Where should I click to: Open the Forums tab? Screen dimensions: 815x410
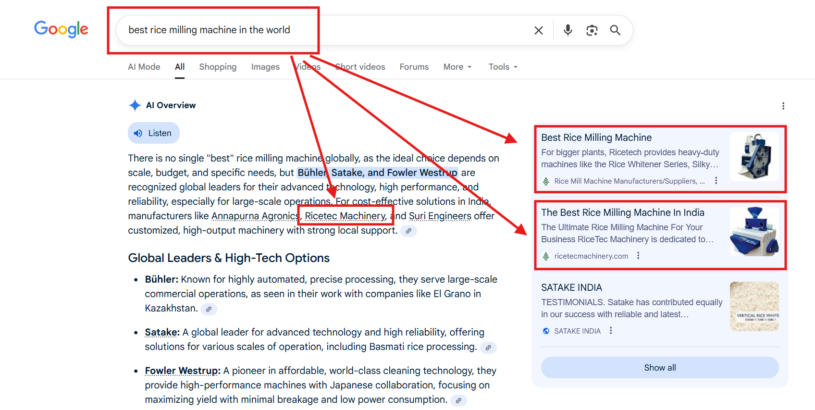coord(414,67)
